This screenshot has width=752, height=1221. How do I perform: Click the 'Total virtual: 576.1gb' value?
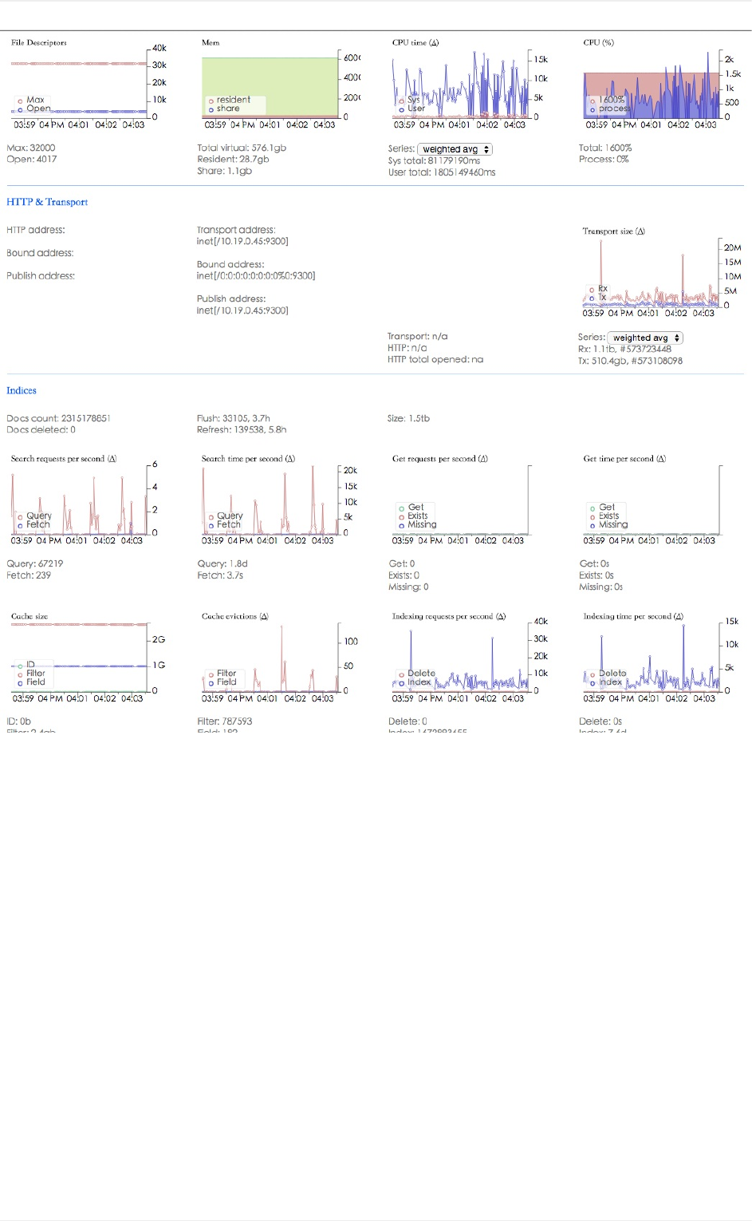[242, 148]
